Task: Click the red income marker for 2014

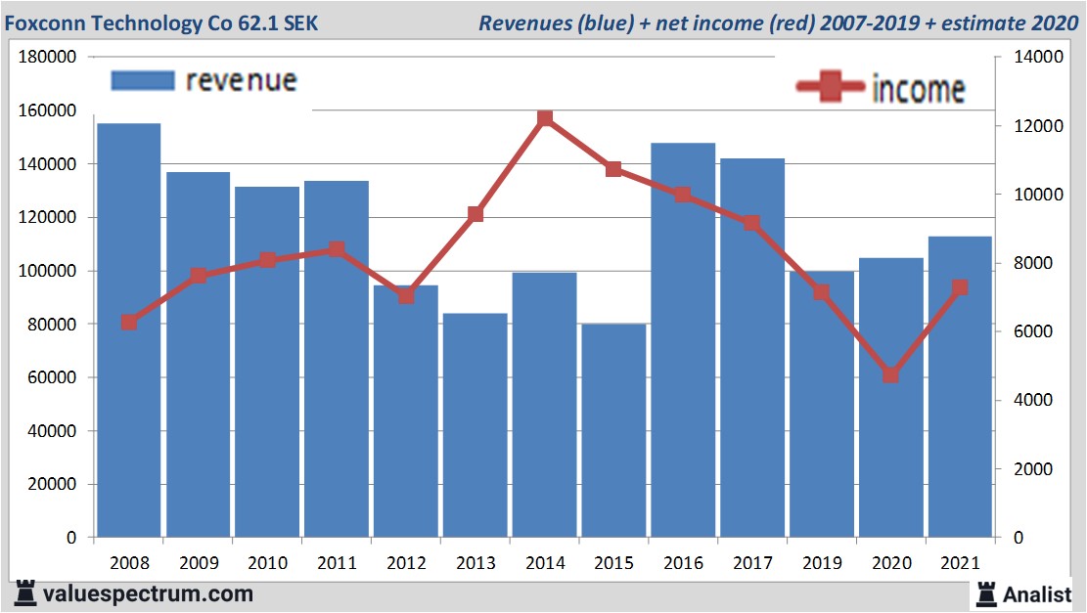Action: coord(545,119)
